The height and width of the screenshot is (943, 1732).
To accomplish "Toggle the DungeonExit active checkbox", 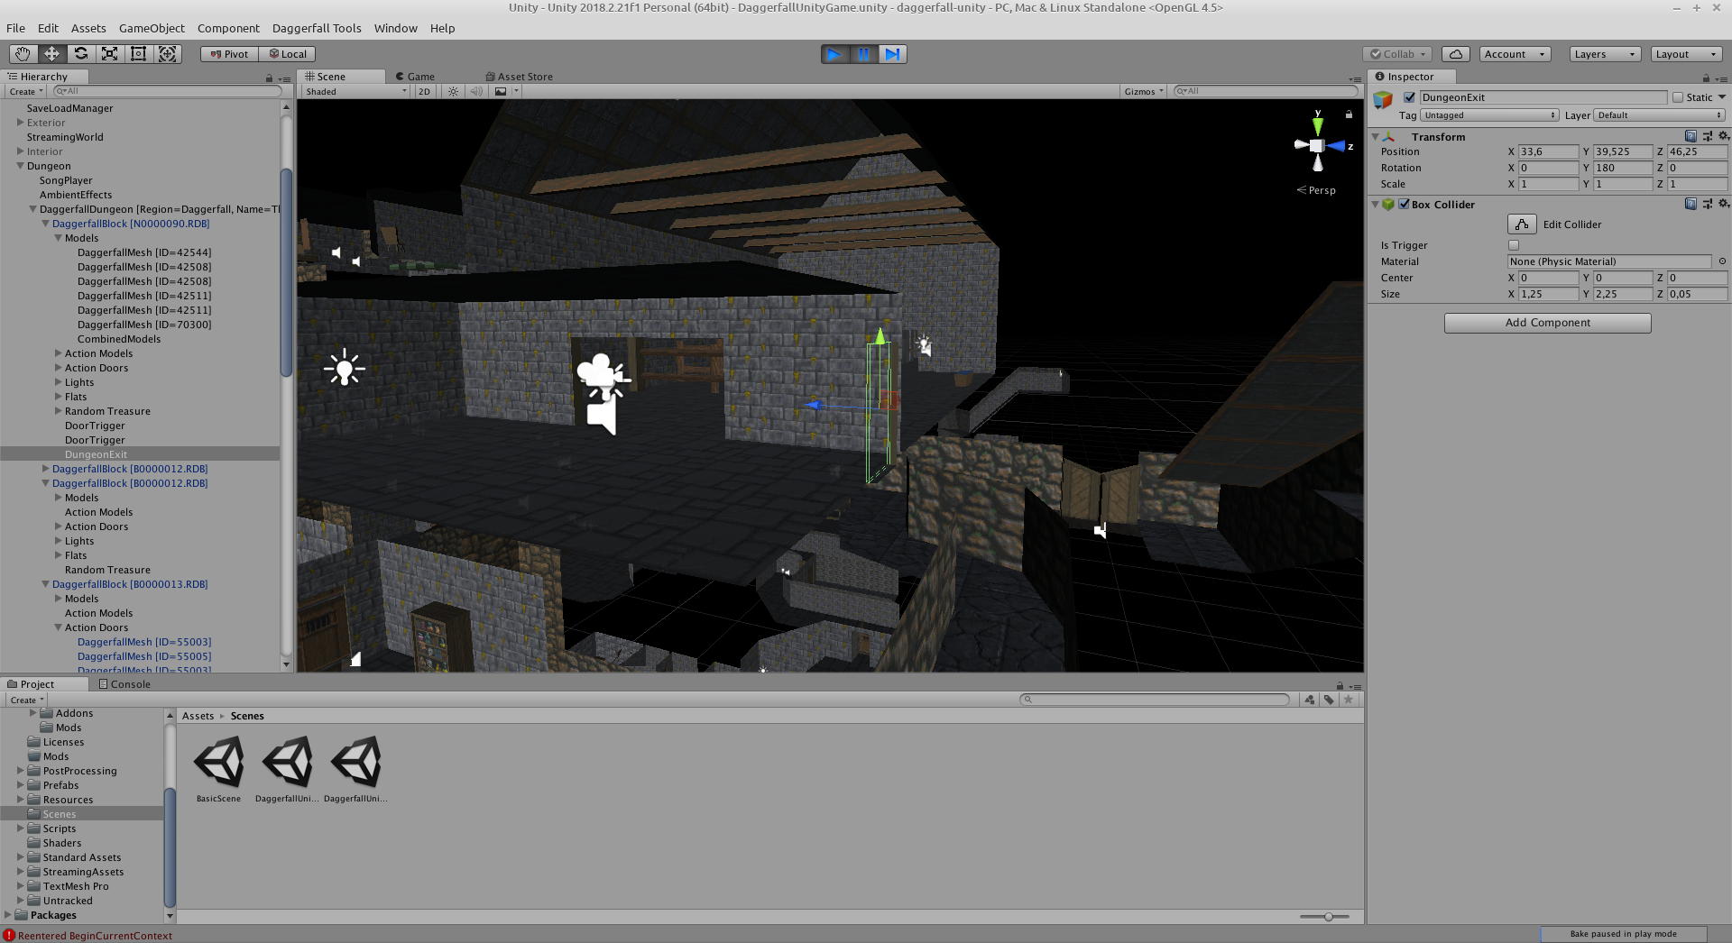I will 1409,97.
